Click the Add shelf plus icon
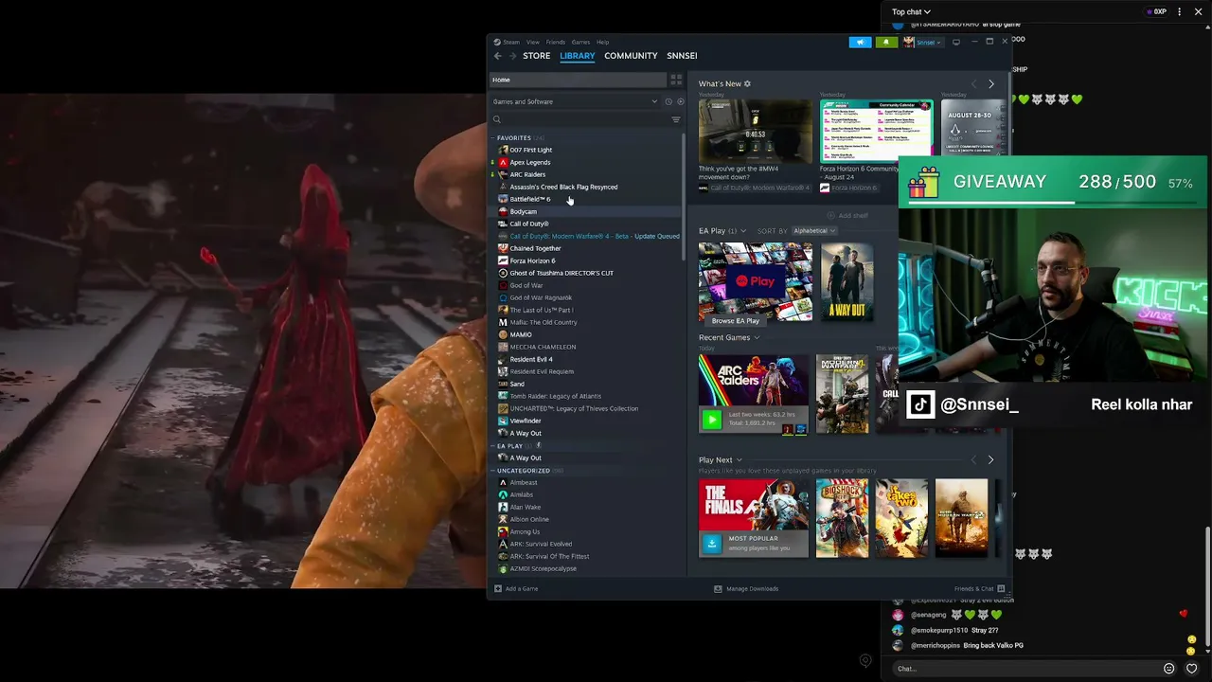Image resolution: width=1212 pixels, height=682 pixels. coord(830,216)
